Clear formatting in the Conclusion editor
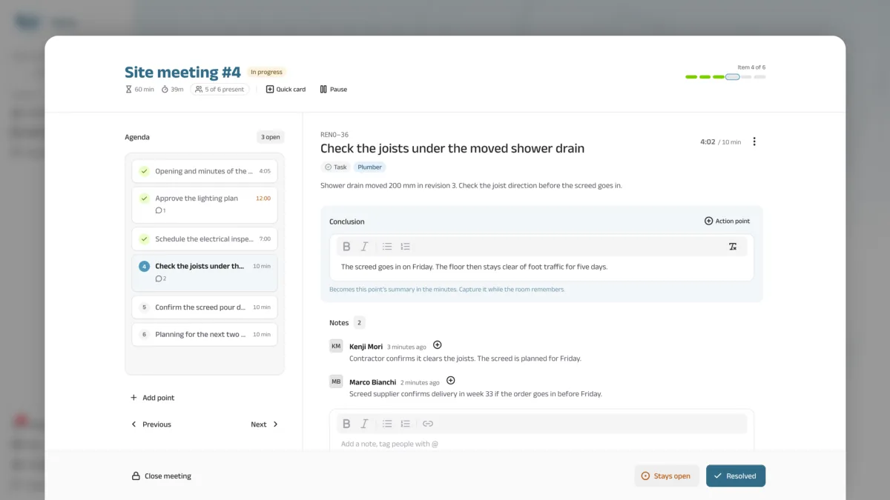 click(733, 247)
